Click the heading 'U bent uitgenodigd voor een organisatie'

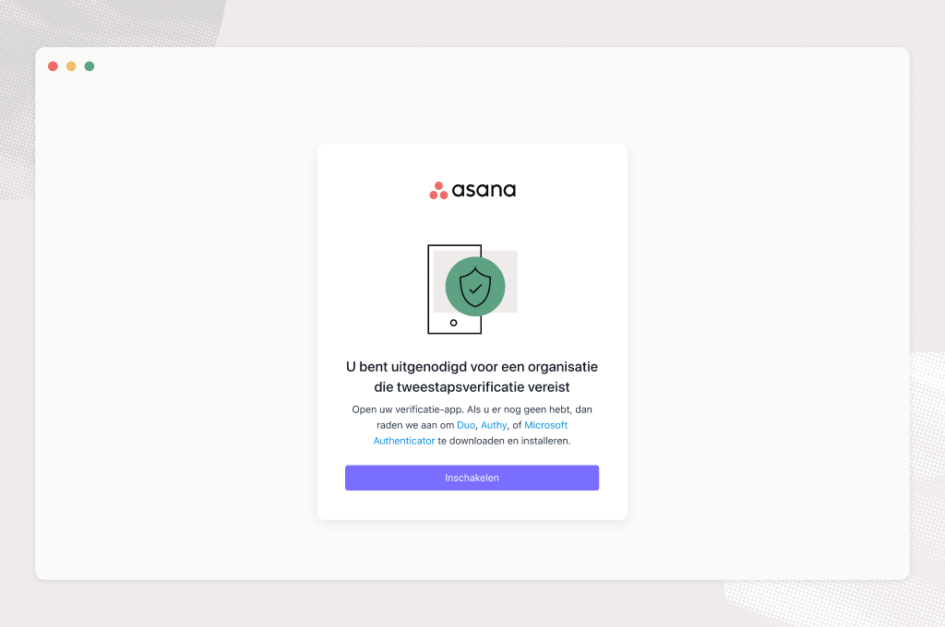[472, 367]
